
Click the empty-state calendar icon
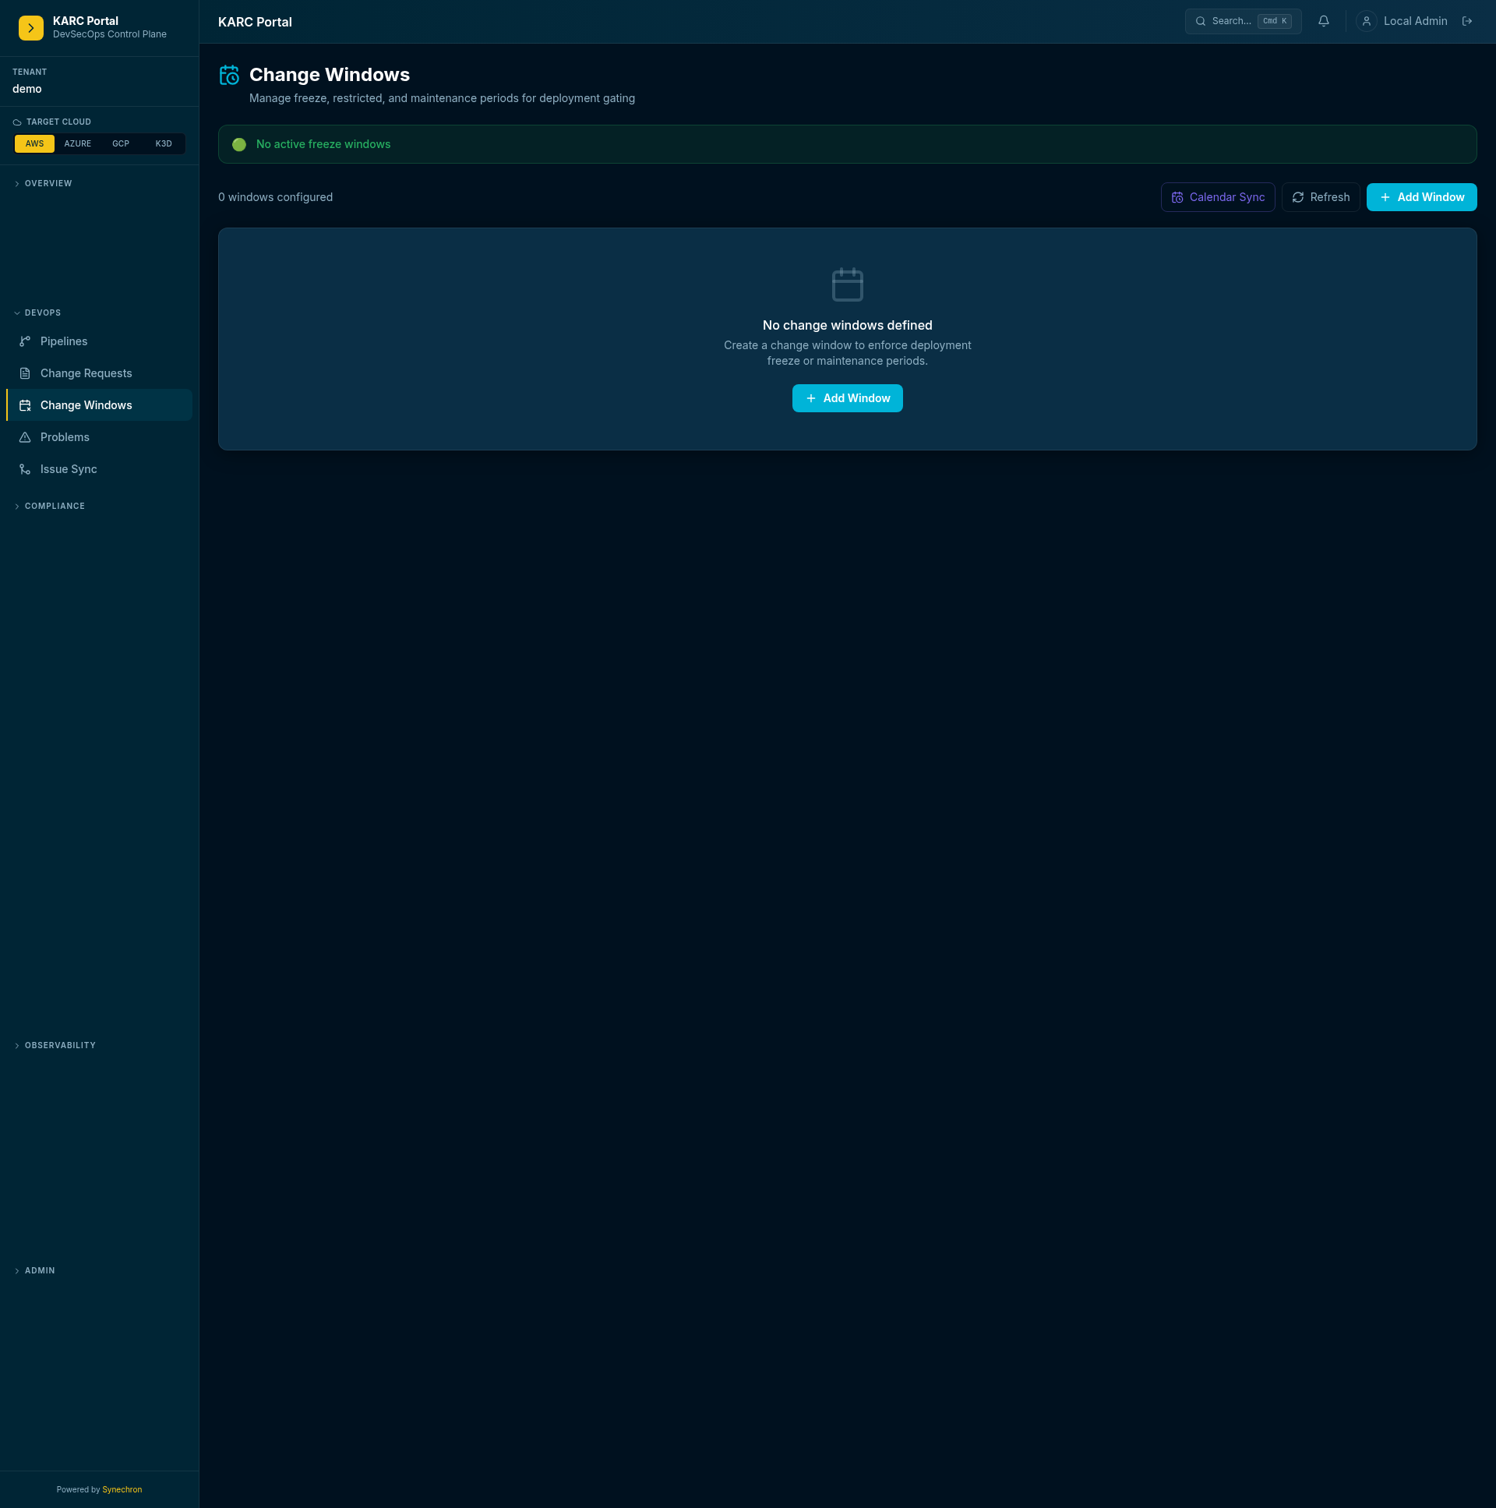(848, 284)
